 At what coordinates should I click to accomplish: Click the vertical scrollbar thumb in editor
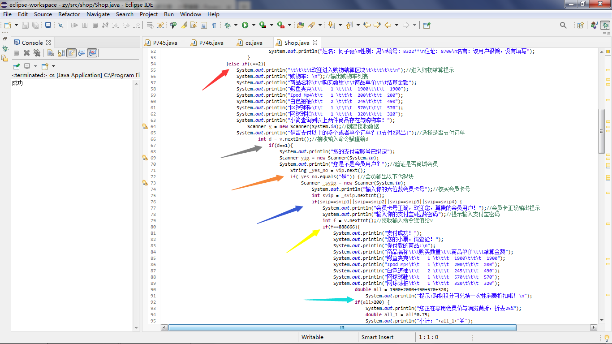click(x=601, y=131)
